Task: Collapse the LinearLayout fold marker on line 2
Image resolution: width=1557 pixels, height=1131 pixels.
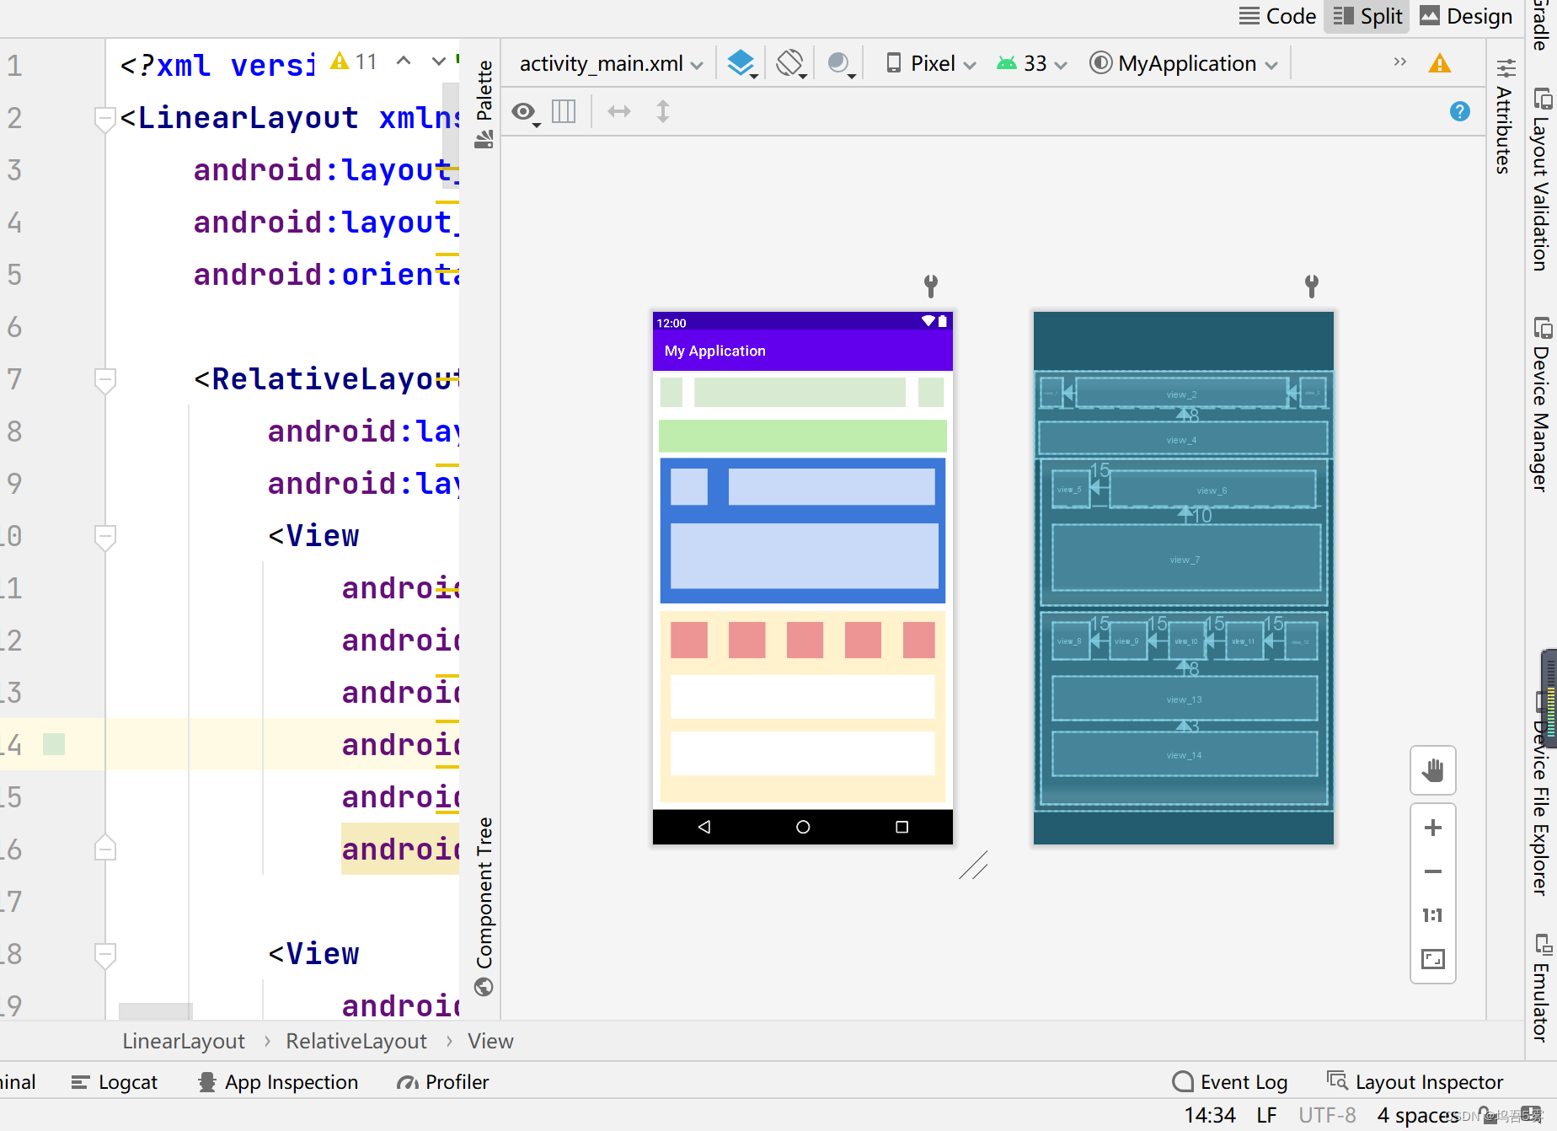Action: coord(105,119)
